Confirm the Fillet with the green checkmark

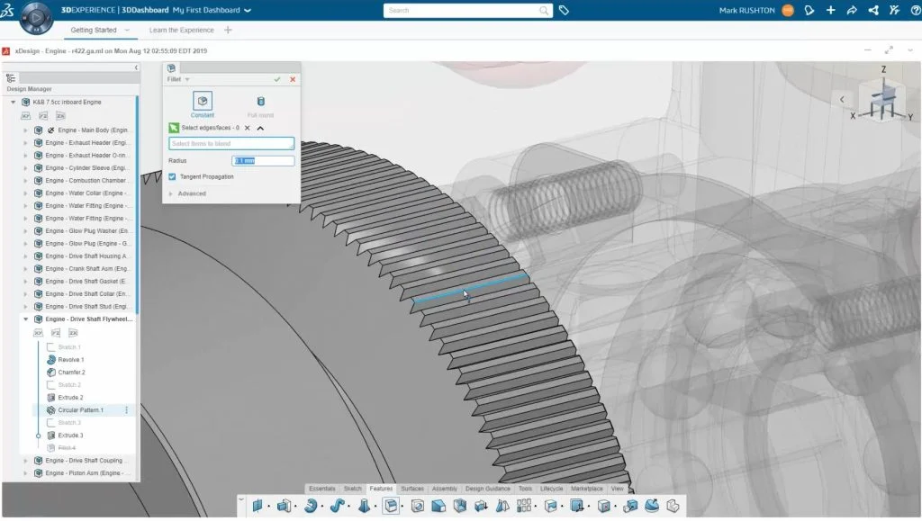(x=277, y=79)
